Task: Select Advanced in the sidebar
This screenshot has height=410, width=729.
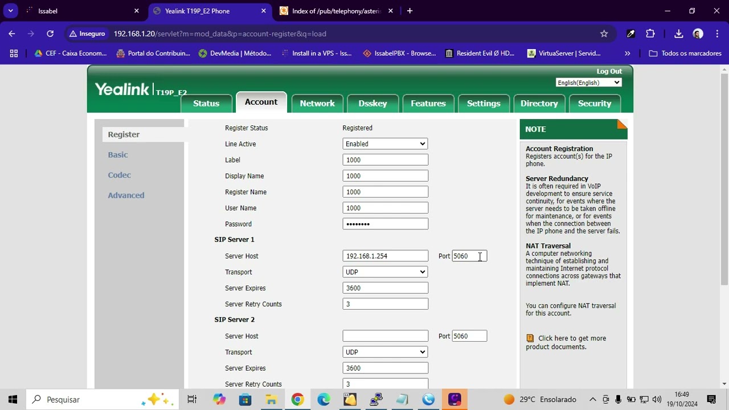Action: [126, 195]
